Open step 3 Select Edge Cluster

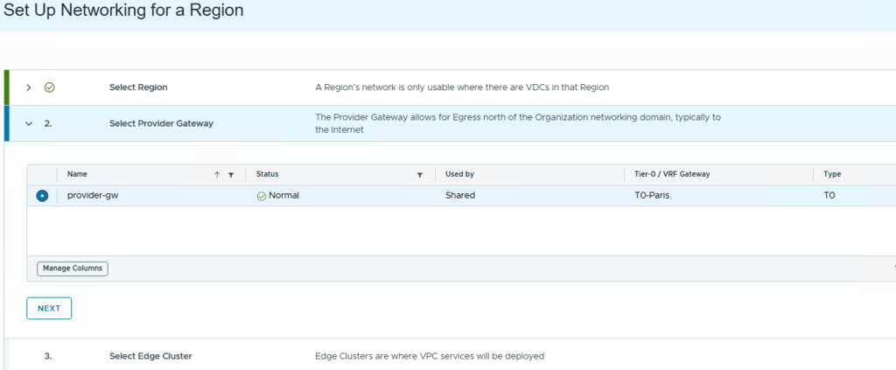(x=150, y=356)
